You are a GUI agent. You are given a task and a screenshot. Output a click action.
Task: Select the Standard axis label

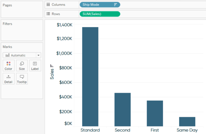90,130
